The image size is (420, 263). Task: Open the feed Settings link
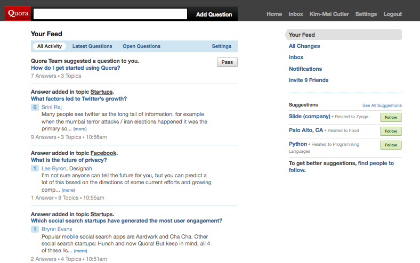tap(221, 46)
